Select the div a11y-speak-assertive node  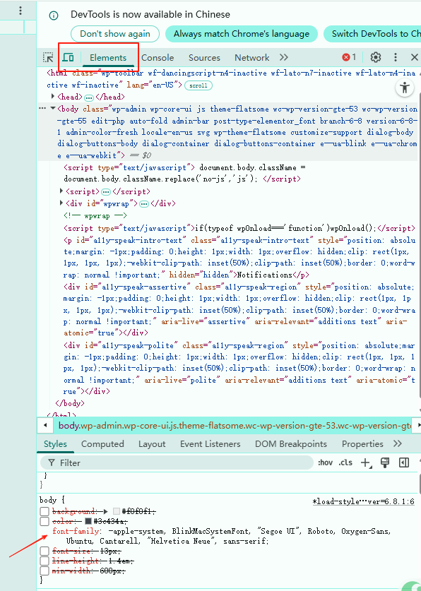[239, 310]
